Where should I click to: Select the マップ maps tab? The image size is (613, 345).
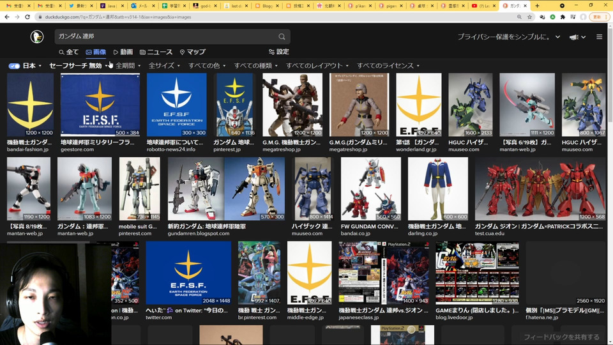coord(192,52)
